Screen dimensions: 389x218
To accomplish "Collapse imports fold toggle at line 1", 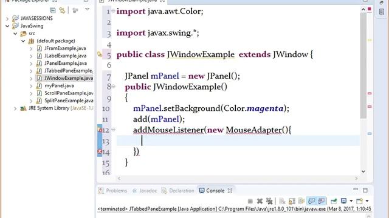I will pos(113,11).
